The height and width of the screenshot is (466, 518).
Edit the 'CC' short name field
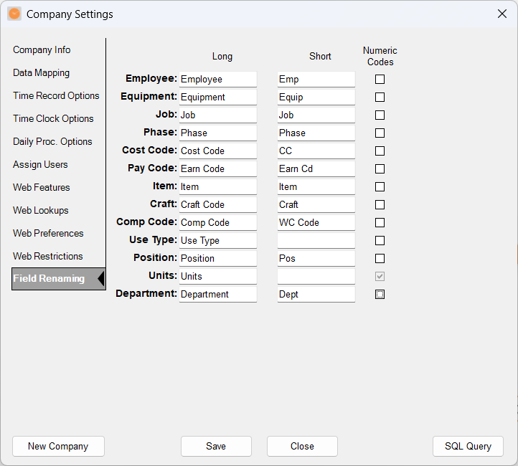click(x=316, y=151)
